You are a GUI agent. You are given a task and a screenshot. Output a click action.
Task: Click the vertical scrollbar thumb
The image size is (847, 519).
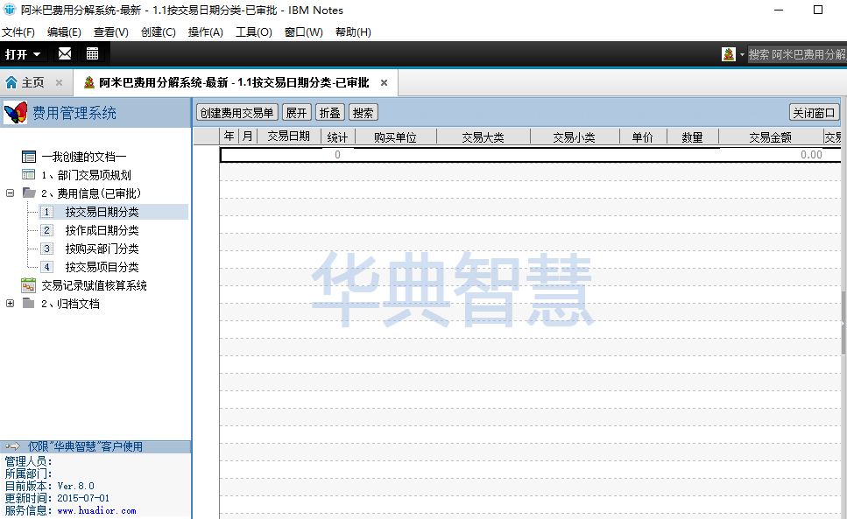point(843,323)
